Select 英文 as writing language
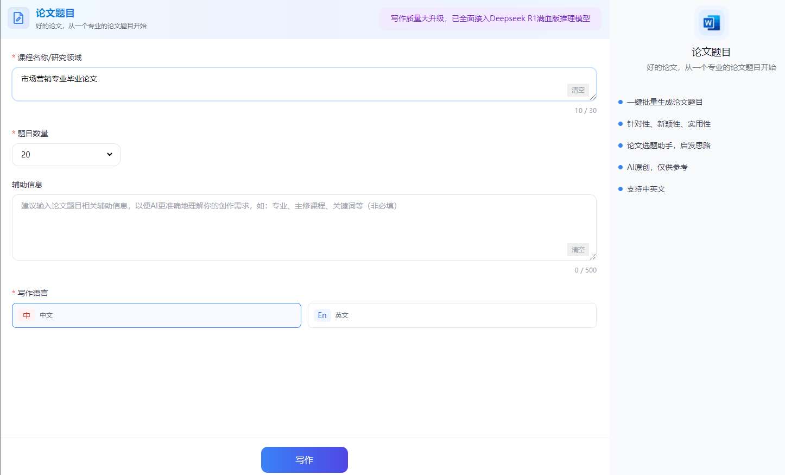 pos(452,315)
